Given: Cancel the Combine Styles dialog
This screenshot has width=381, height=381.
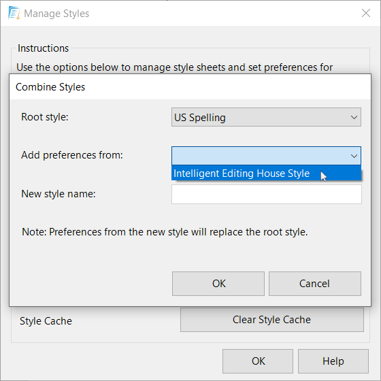Looking at the screenshot, I should point(314,284).
